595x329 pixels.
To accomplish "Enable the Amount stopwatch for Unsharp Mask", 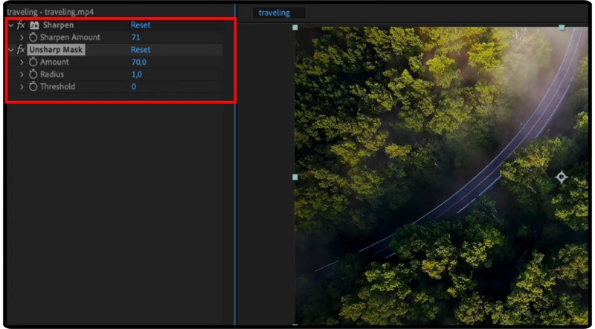I will click(x=33, y=62).
